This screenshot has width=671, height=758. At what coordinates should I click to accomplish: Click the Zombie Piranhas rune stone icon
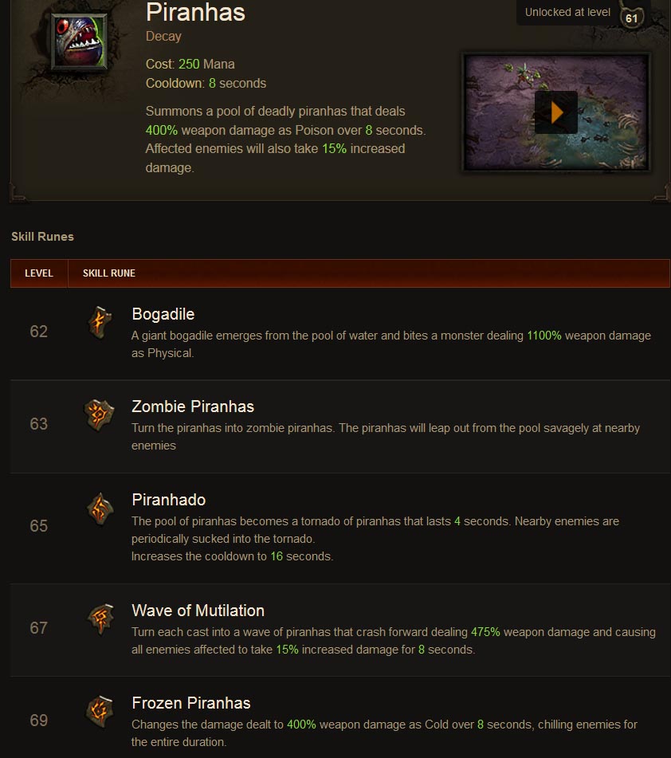[99, 414]
